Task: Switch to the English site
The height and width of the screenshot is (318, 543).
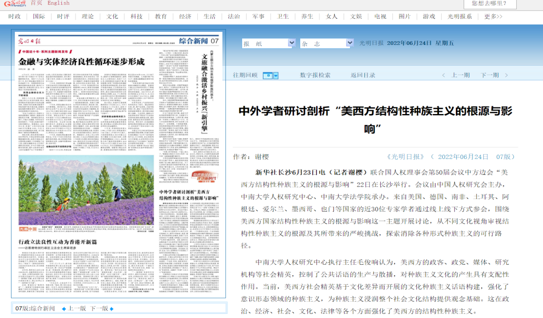Action: click(58, 3)
